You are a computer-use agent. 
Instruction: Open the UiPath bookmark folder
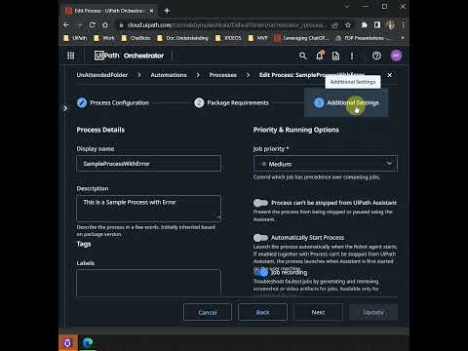click(75, 38)
